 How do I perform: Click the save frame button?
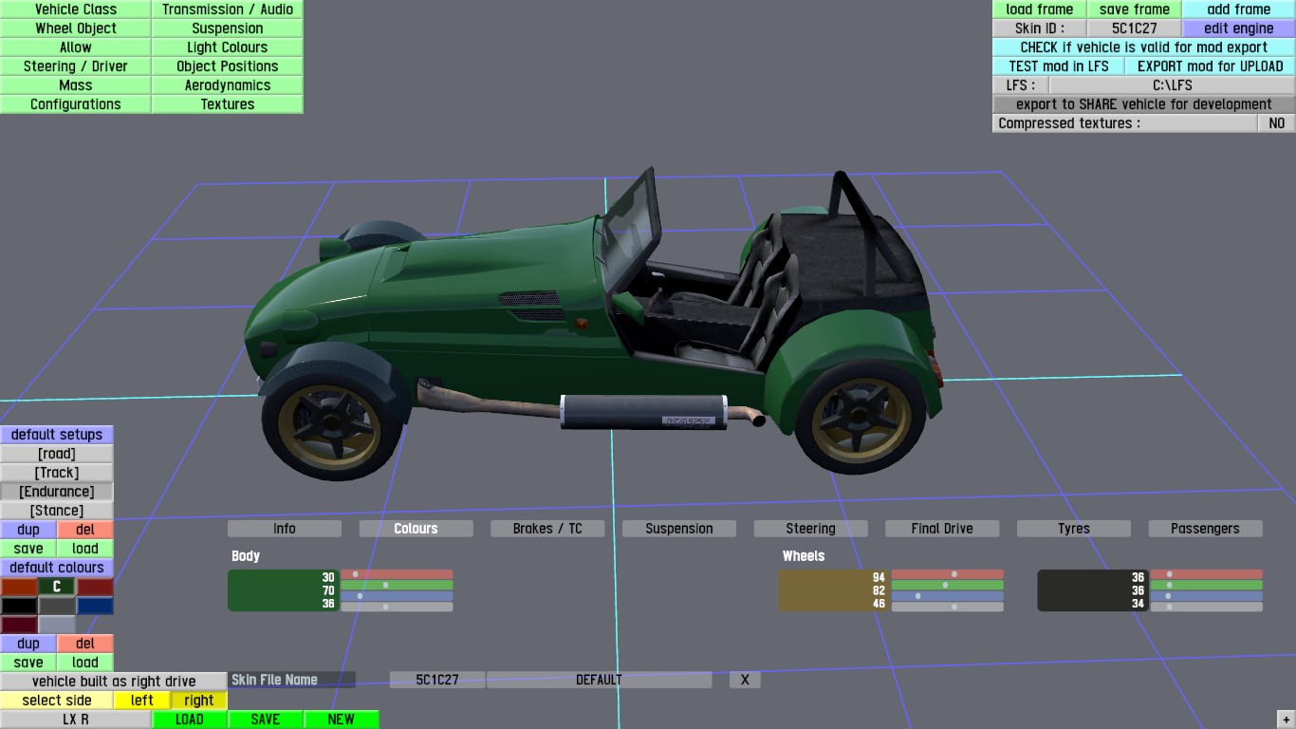click(x=1135, y=9)
